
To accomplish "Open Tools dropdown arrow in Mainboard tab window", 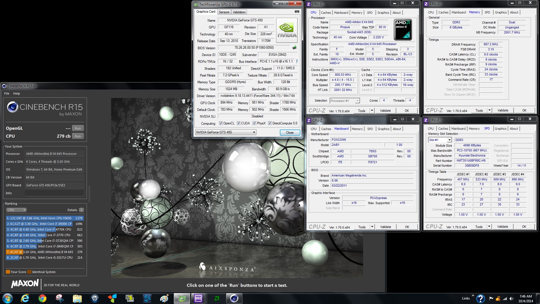I will (372, 227).
